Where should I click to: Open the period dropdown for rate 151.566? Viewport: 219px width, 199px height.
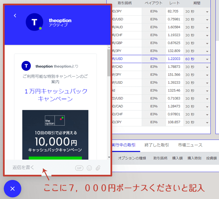[197, 75]
